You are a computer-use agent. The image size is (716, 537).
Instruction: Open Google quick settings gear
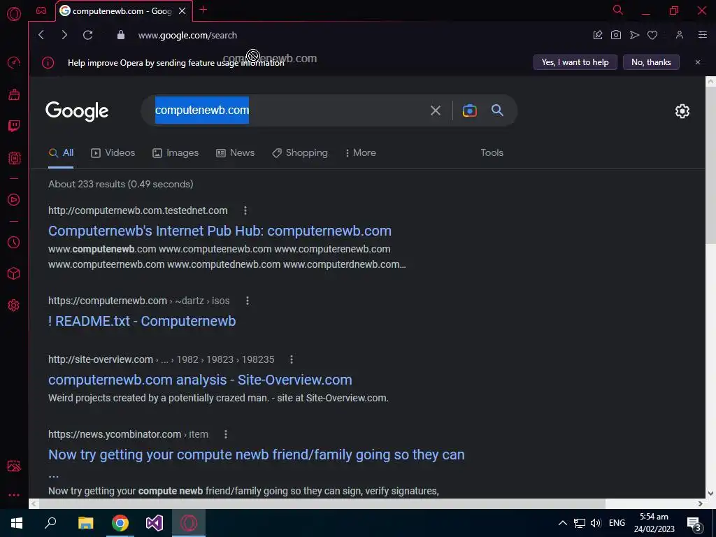682,111
